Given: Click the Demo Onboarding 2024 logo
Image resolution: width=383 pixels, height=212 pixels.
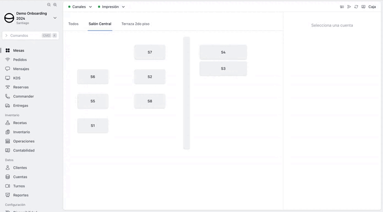Looking at the screenshot, I should tap(9, 18).
